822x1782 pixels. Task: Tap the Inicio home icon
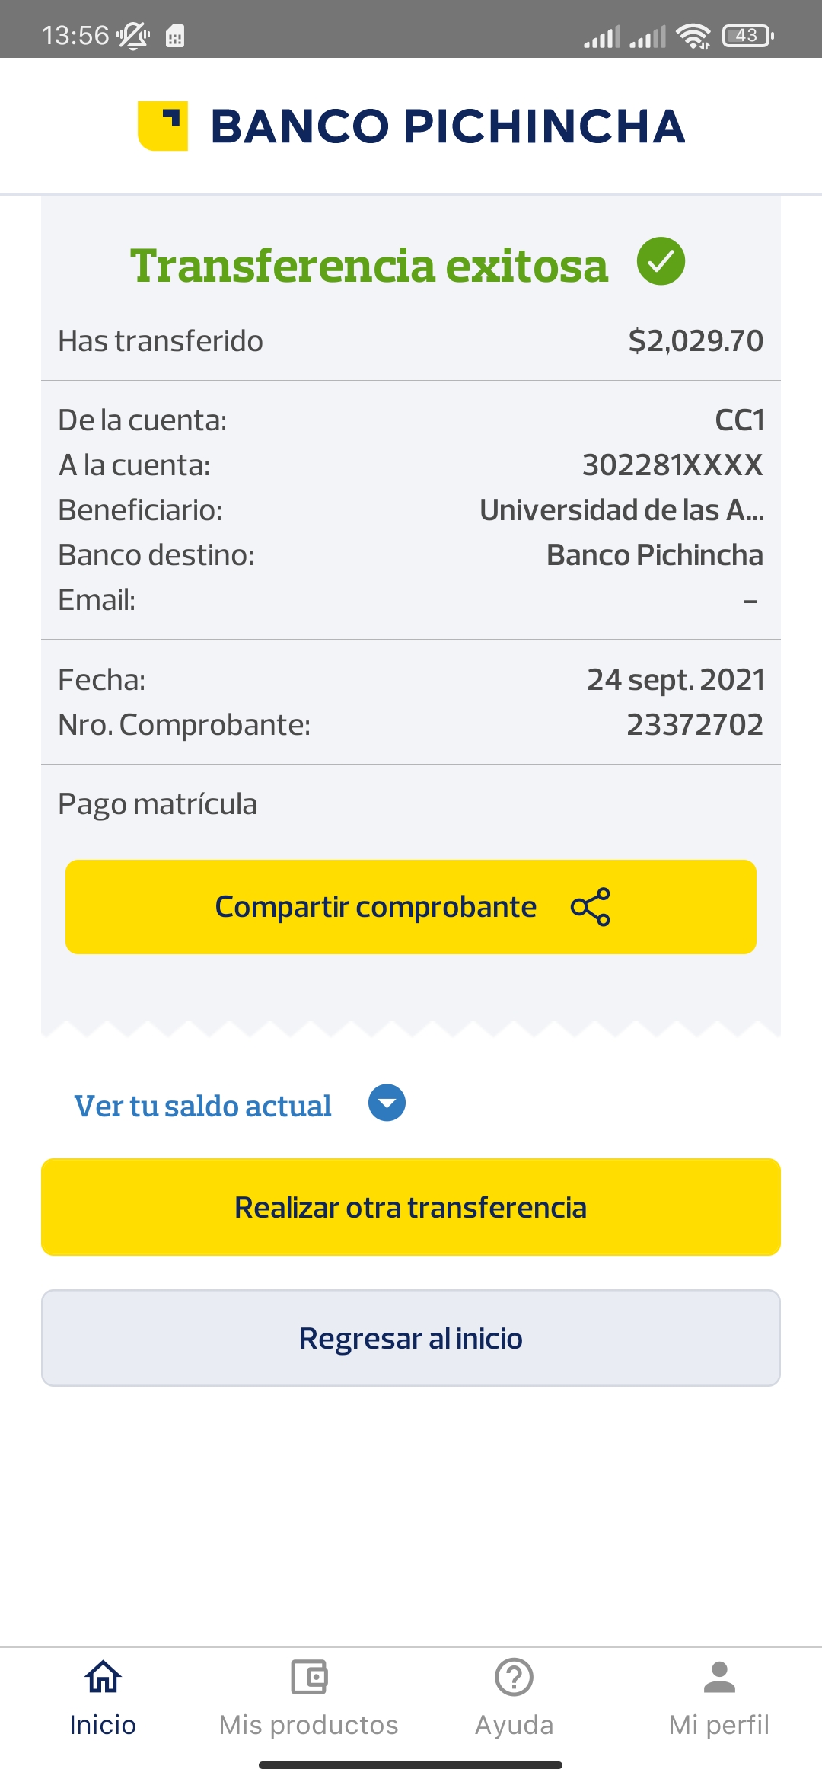(103, 1677)
